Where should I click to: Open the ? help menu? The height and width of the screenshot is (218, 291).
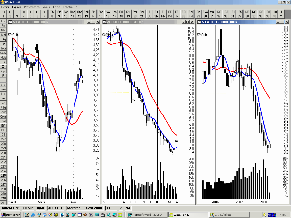click(x=76, y=7)
